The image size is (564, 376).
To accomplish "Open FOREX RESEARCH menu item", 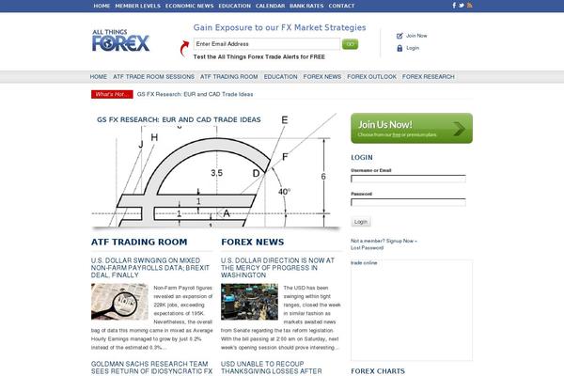I will click(429, 77).
